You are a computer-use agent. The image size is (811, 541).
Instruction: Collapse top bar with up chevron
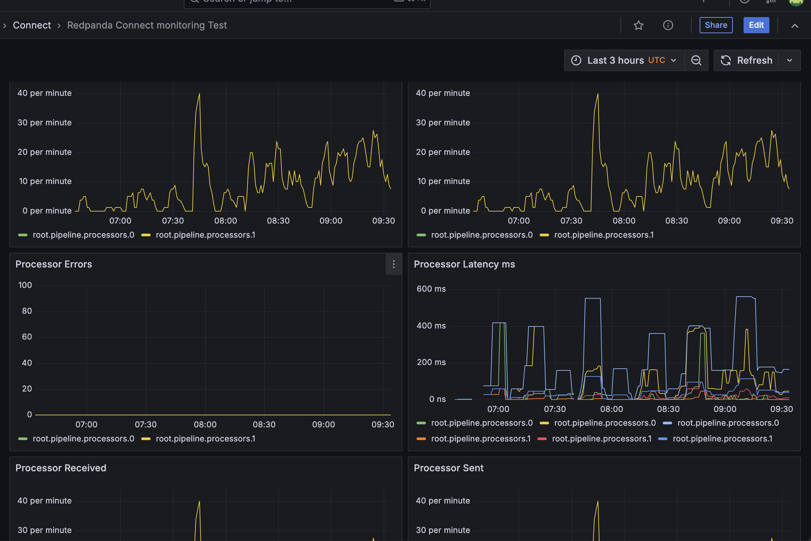[795, 25]
